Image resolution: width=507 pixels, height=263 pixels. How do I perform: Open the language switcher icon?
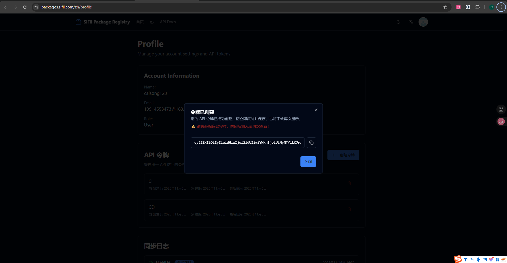pos(411,22)
